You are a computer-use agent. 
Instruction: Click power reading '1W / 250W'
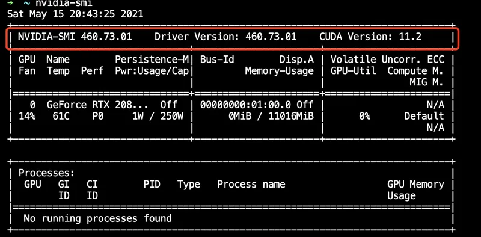158,116
